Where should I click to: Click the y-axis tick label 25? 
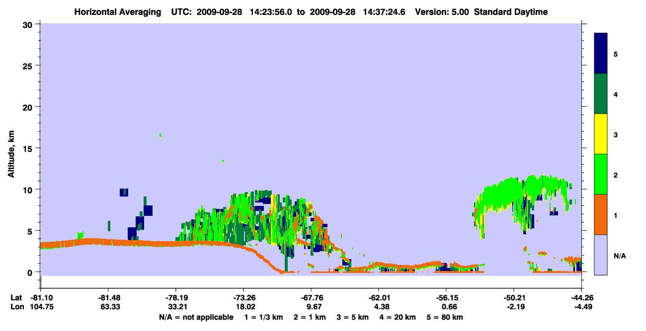29,66
